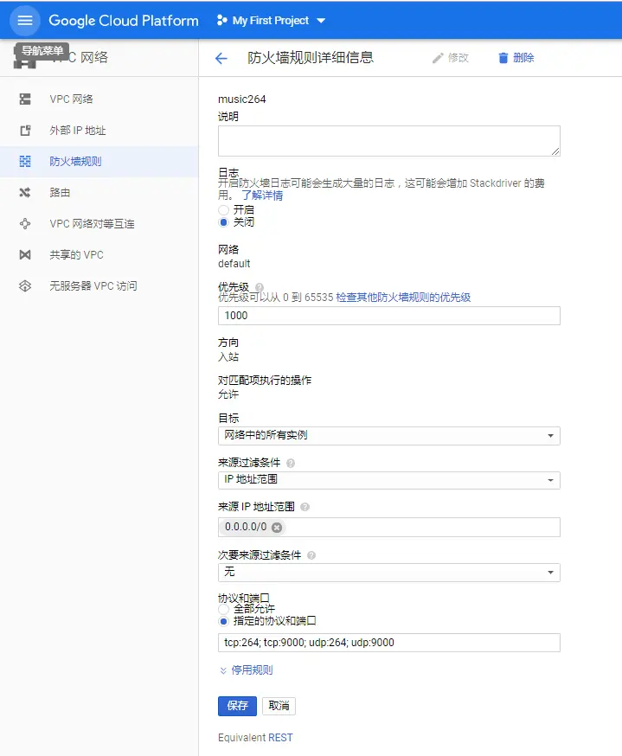Click the VPC peering icon
Viewport: 622px width, 756px height.
coord(25,224)
